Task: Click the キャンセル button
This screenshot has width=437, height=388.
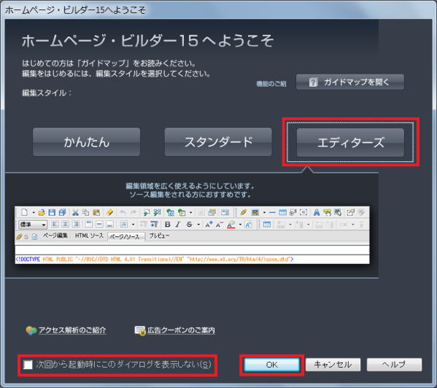Action: (x=333, y=365)
